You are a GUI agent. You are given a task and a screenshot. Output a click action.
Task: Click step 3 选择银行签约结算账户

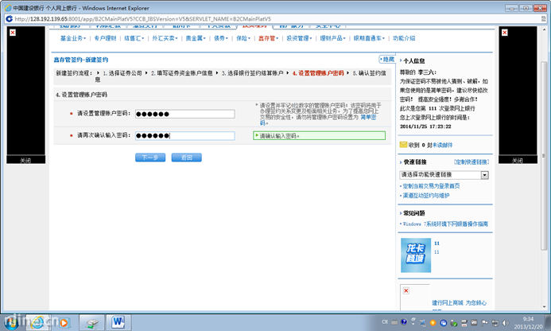click(252, 73)
